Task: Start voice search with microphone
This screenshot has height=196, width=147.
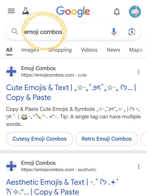Action: [114, 32]
